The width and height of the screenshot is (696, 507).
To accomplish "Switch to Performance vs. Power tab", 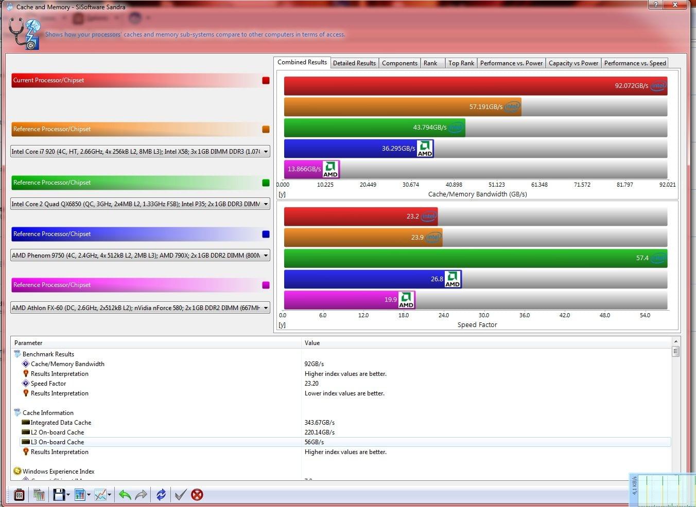I will click(x=511, y=63).
